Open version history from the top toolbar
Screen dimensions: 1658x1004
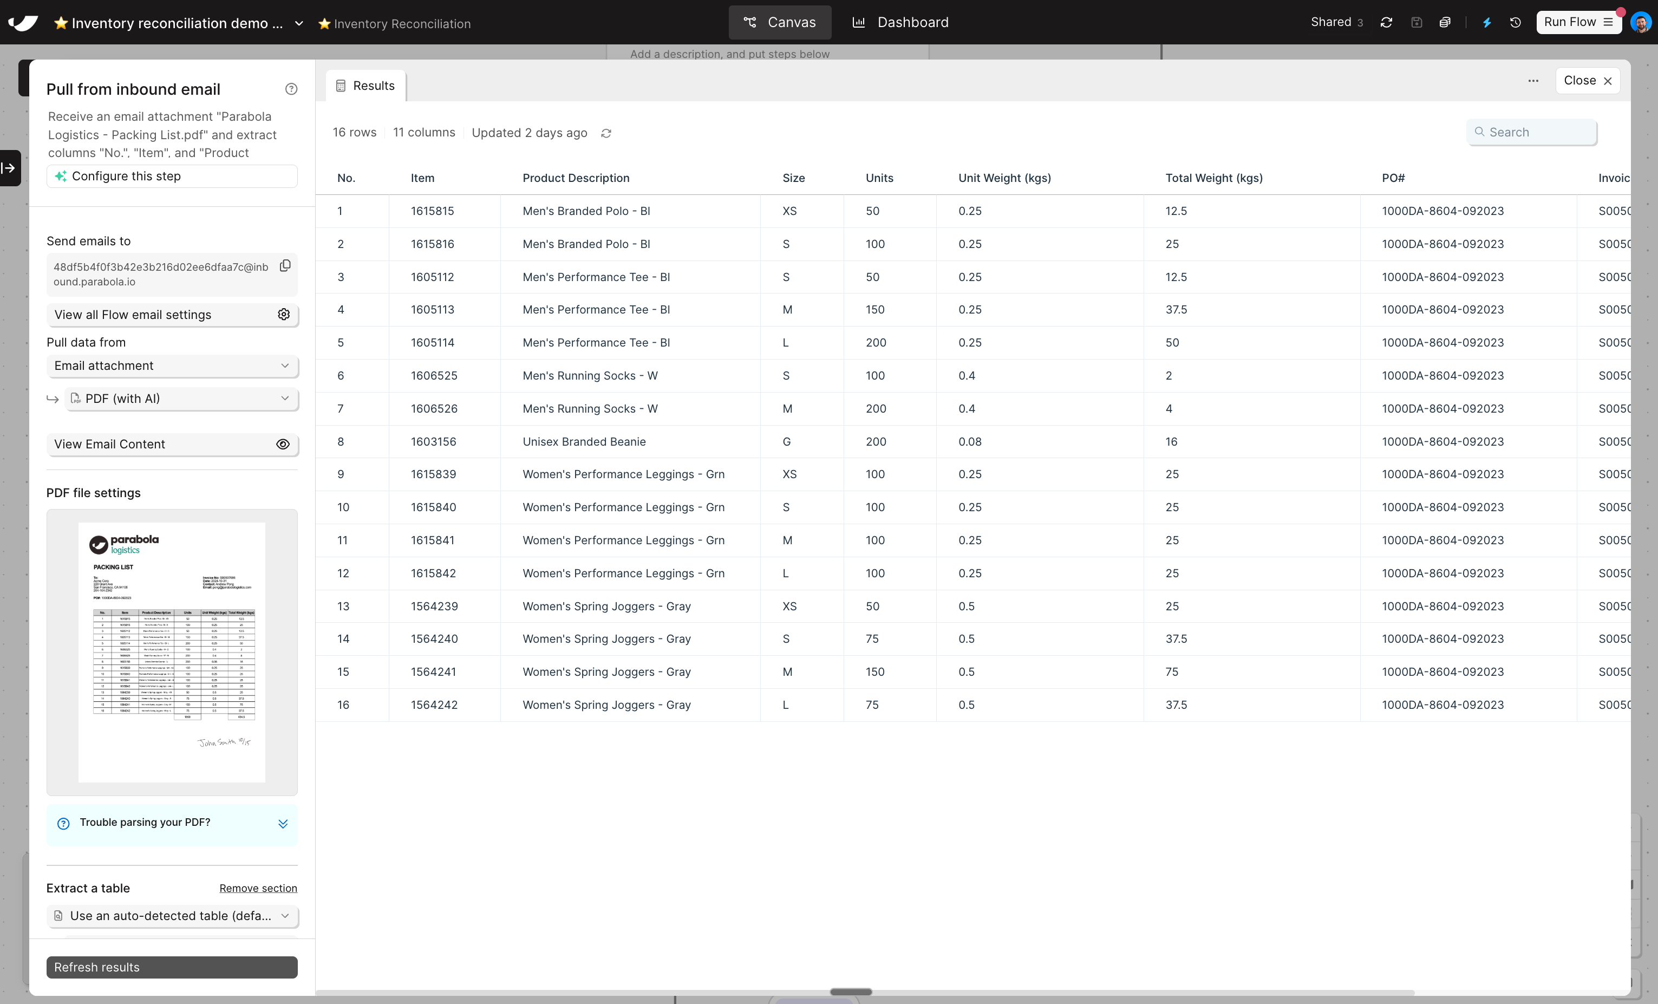click(x=1516, y=22)
